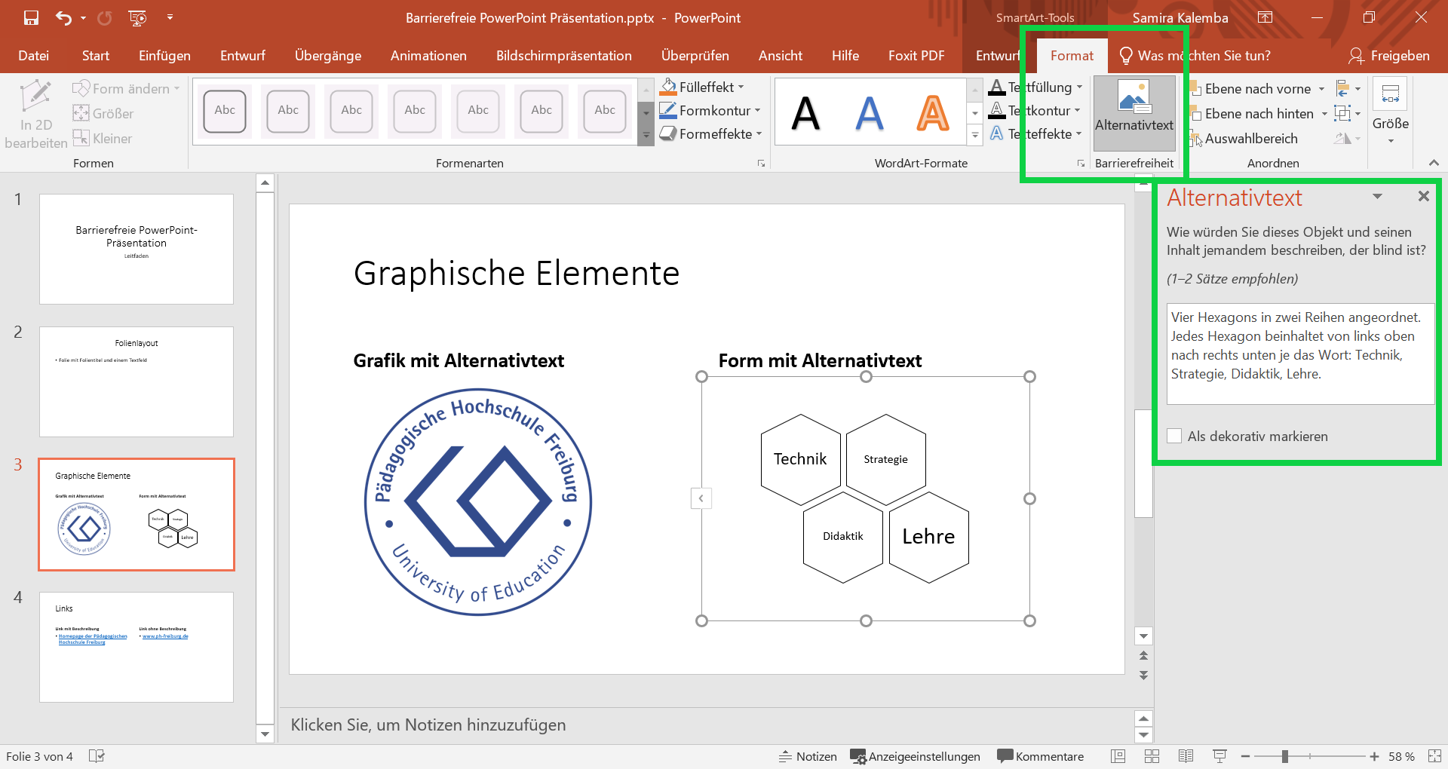1448x769 pixels.
Task: Collapse the Alternativtext pane via its chevron
Action: coord(1377,195)
